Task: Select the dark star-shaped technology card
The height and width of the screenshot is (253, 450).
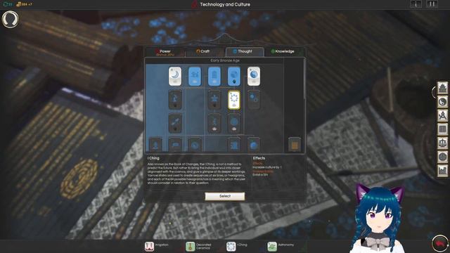Action: pyautogui.click(x=214, y=100)
